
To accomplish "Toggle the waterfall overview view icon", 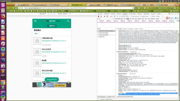I will point(117,16).
